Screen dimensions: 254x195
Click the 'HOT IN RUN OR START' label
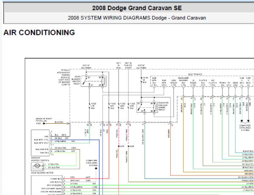pyautogui.click(x=128, y=65)
